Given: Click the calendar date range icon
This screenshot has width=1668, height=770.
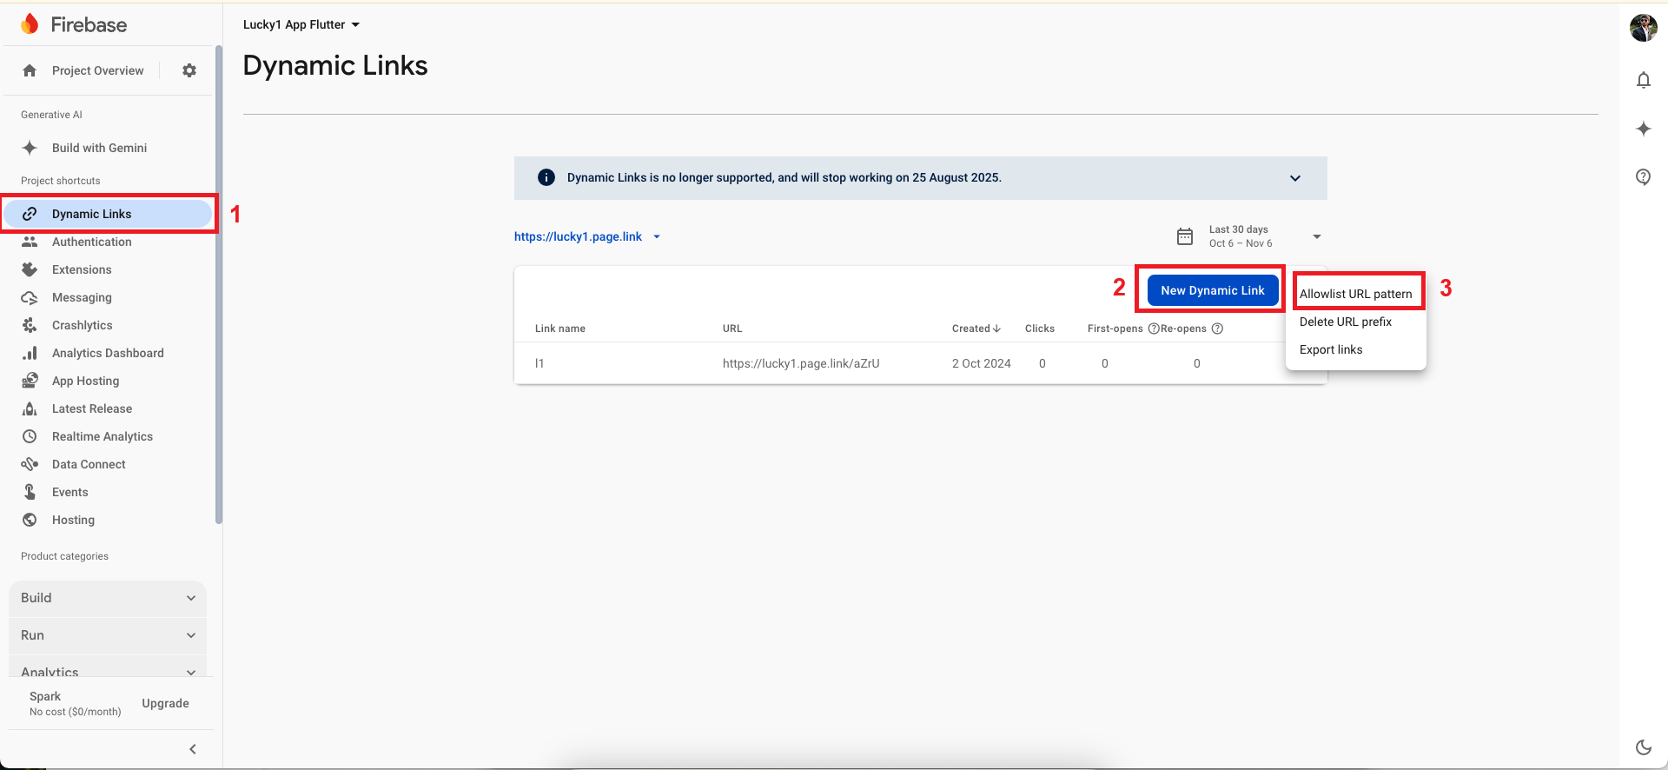Looking at the screenshot, I should coord(1185,236).
